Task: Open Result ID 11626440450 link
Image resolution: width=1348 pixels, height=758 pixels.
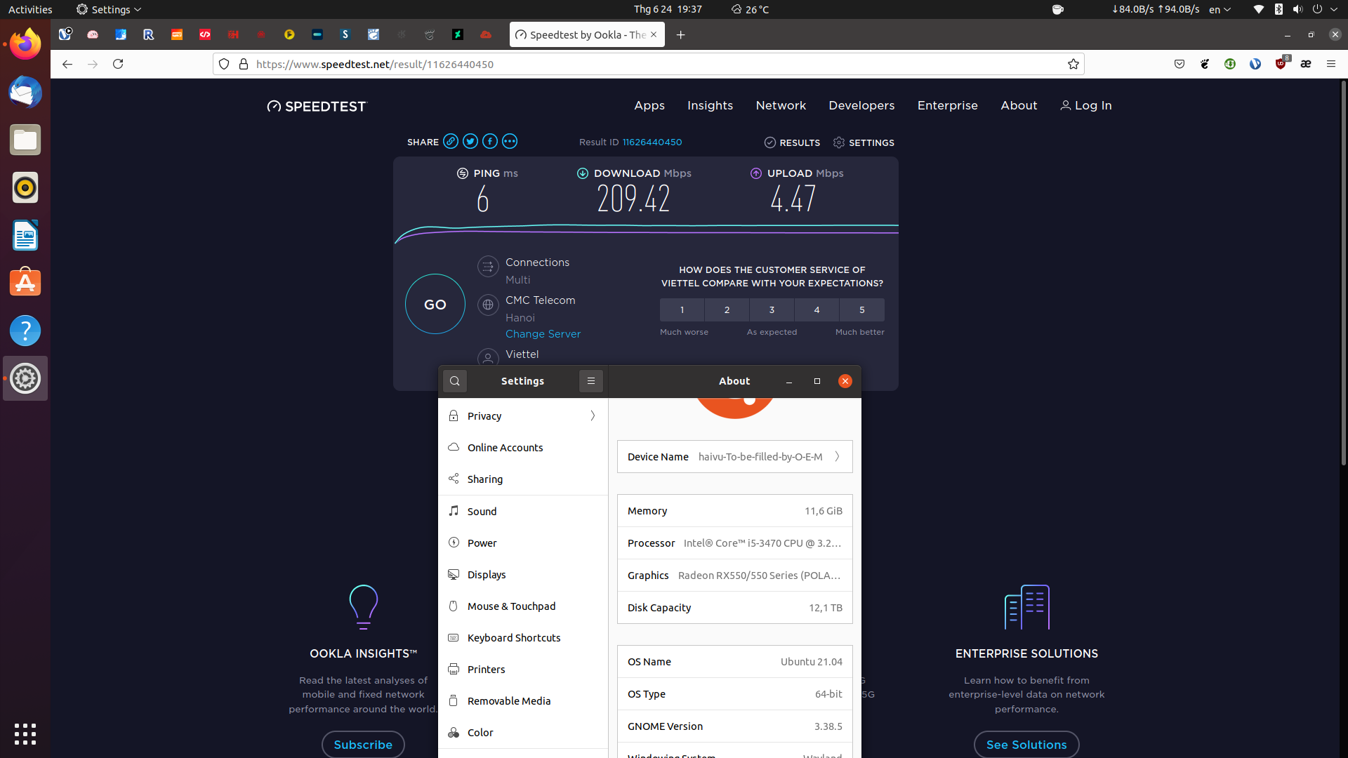Action: [652, 142]
